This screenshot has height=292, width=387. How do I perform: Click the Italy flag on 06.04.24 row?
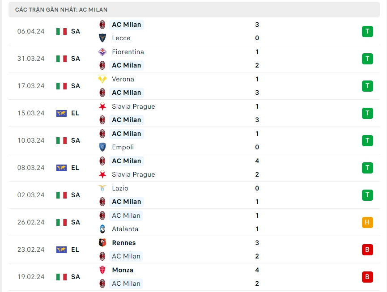coord(61,31)
